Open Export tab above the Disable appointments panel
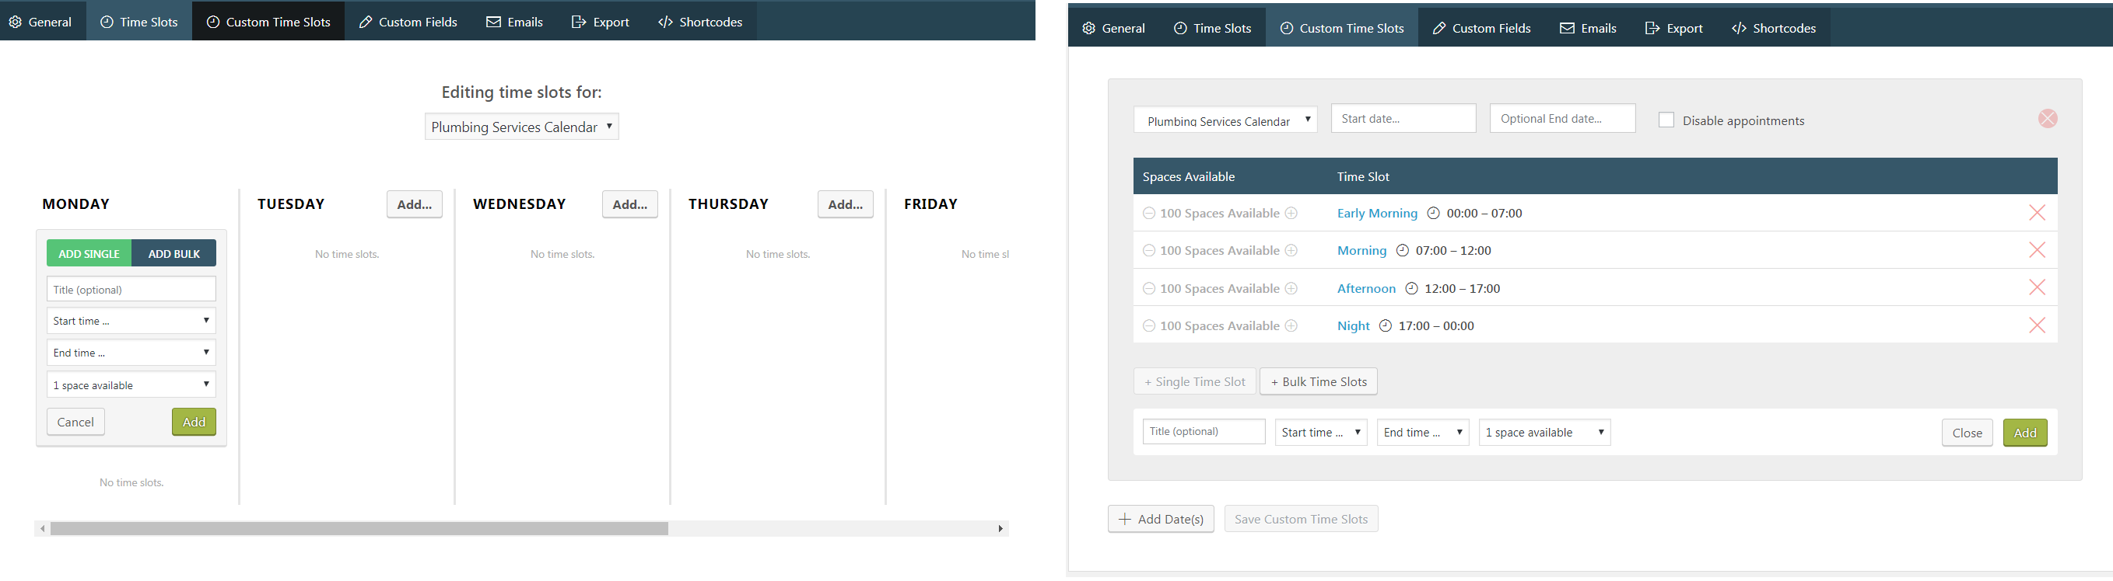 1673,28
